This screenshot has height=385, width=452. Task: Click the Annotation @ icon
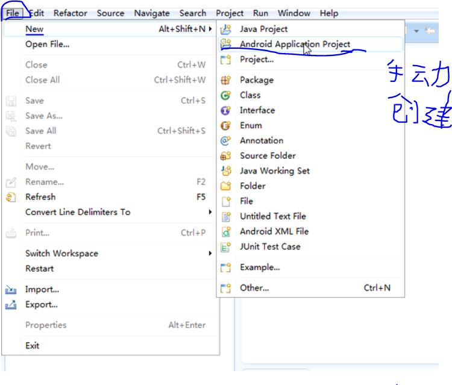click(226, 140)
